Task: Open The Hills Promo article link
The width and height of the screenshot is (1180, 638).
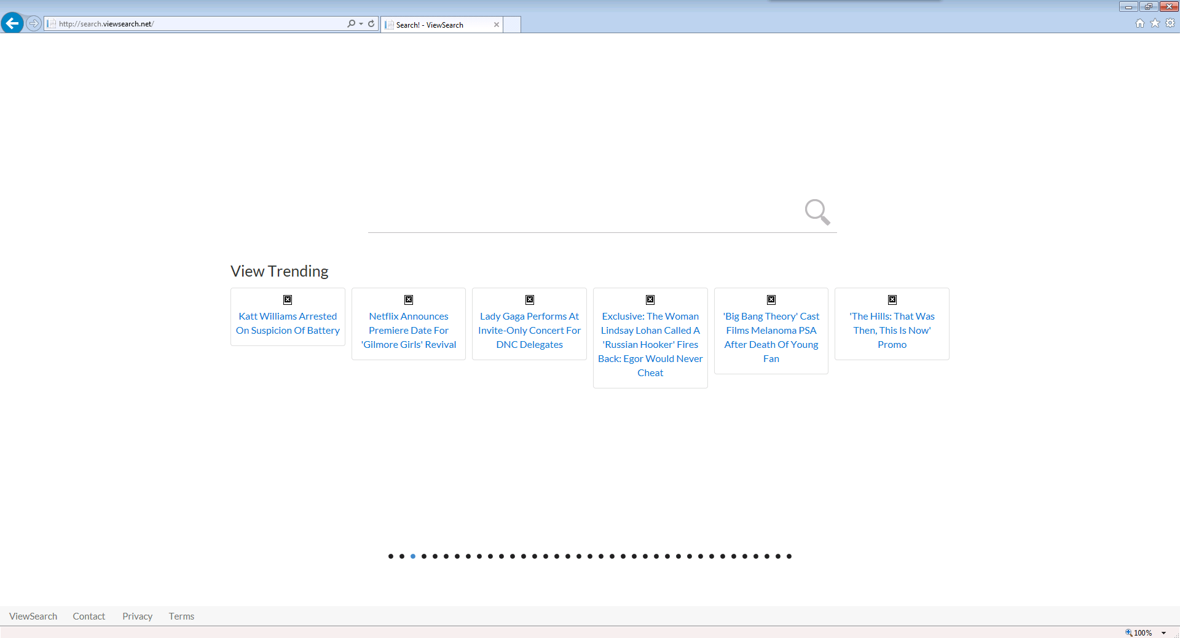Action: pyautogui.click(x=892, y=331)
